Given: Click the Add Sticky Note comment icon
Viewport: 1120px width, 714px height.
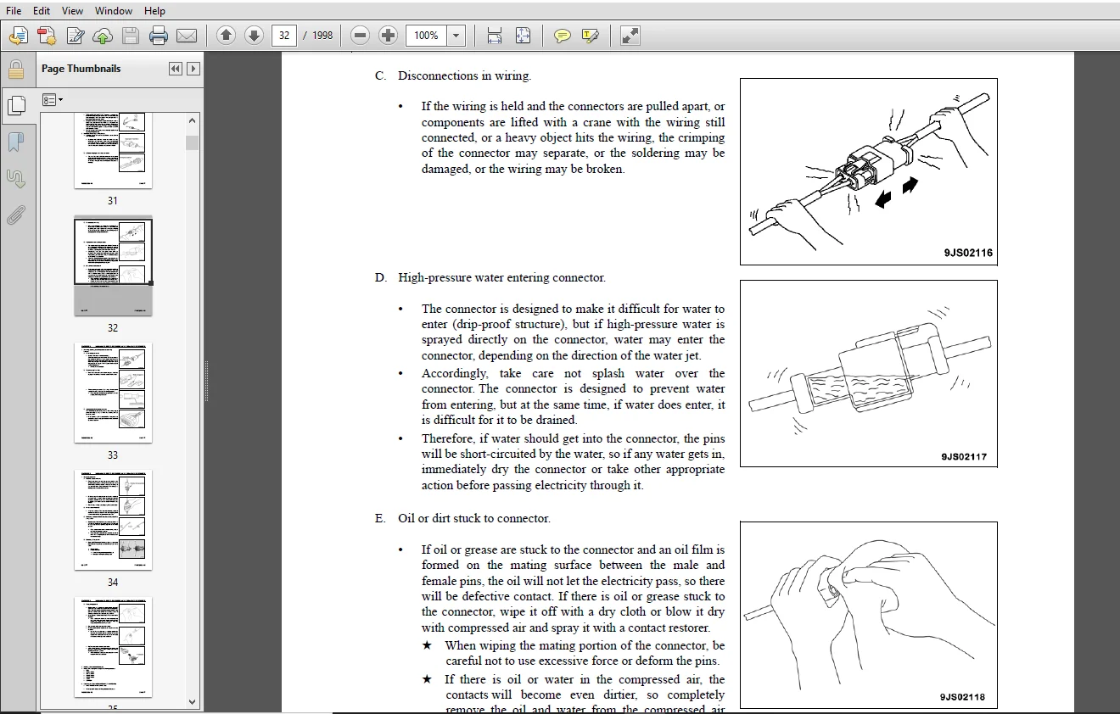Looking at the screenshot, I should (562, 36).
